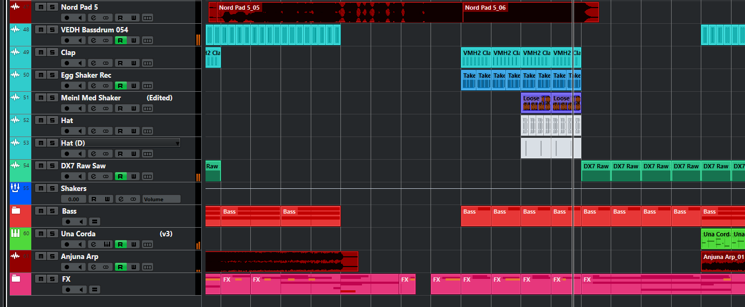This screenshot has height=307, width=745.
Task: Show lanes on the Clap track
Action: pos(147,63)
